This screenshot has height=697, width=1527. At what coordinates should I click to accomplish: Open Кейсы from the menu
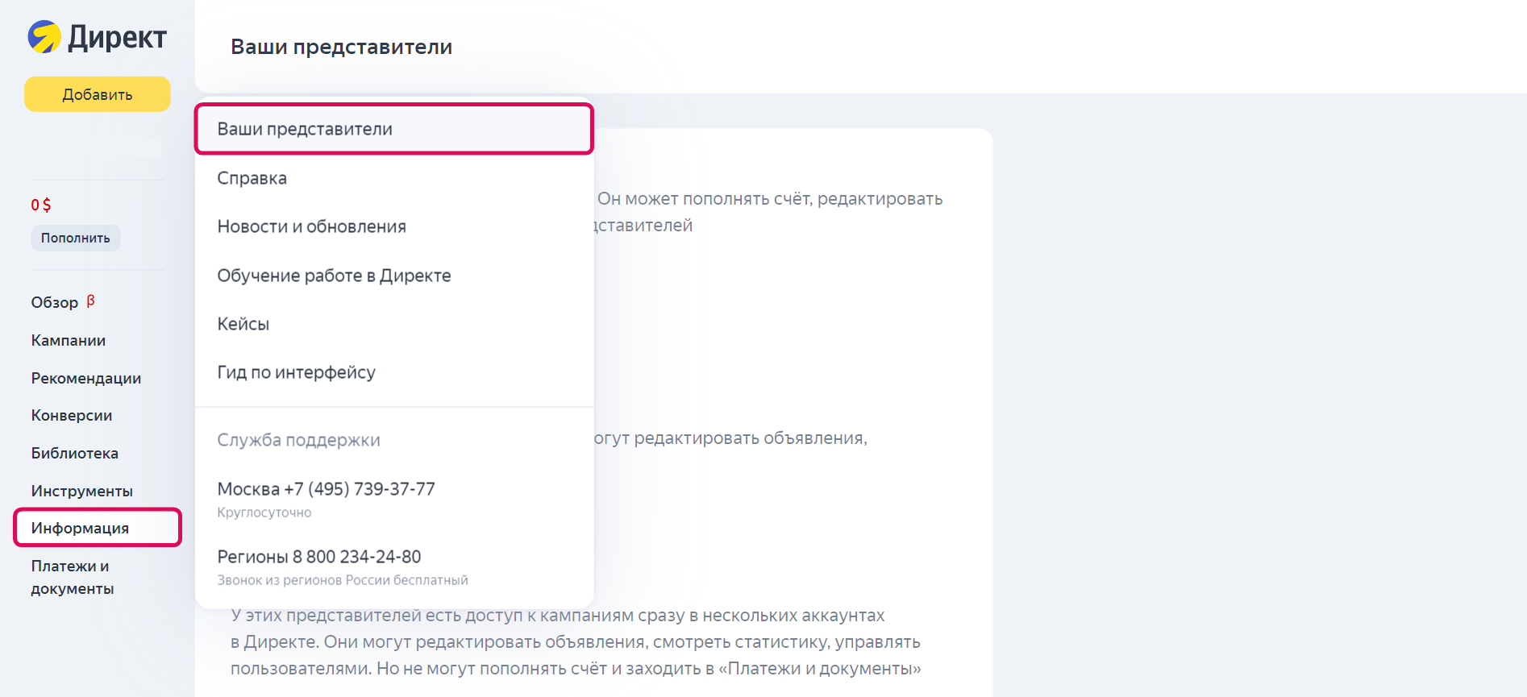tap(243, 324)
